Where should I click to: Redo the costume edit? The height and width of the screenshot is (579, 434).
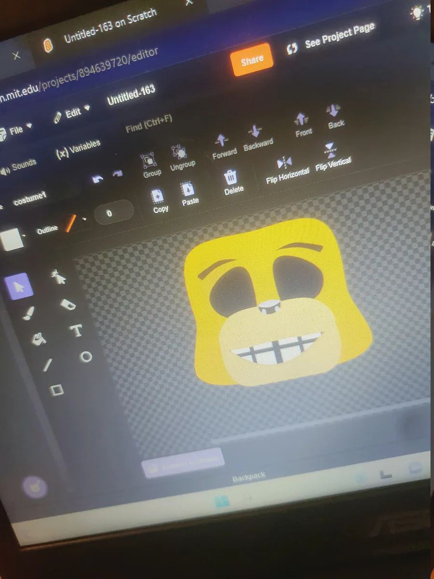pyautogui.click(x=117, y=173)
